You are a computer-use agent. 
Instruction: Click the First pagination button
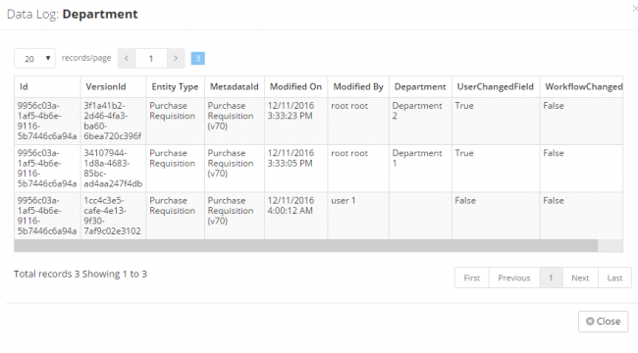click(x=472, y=277)
